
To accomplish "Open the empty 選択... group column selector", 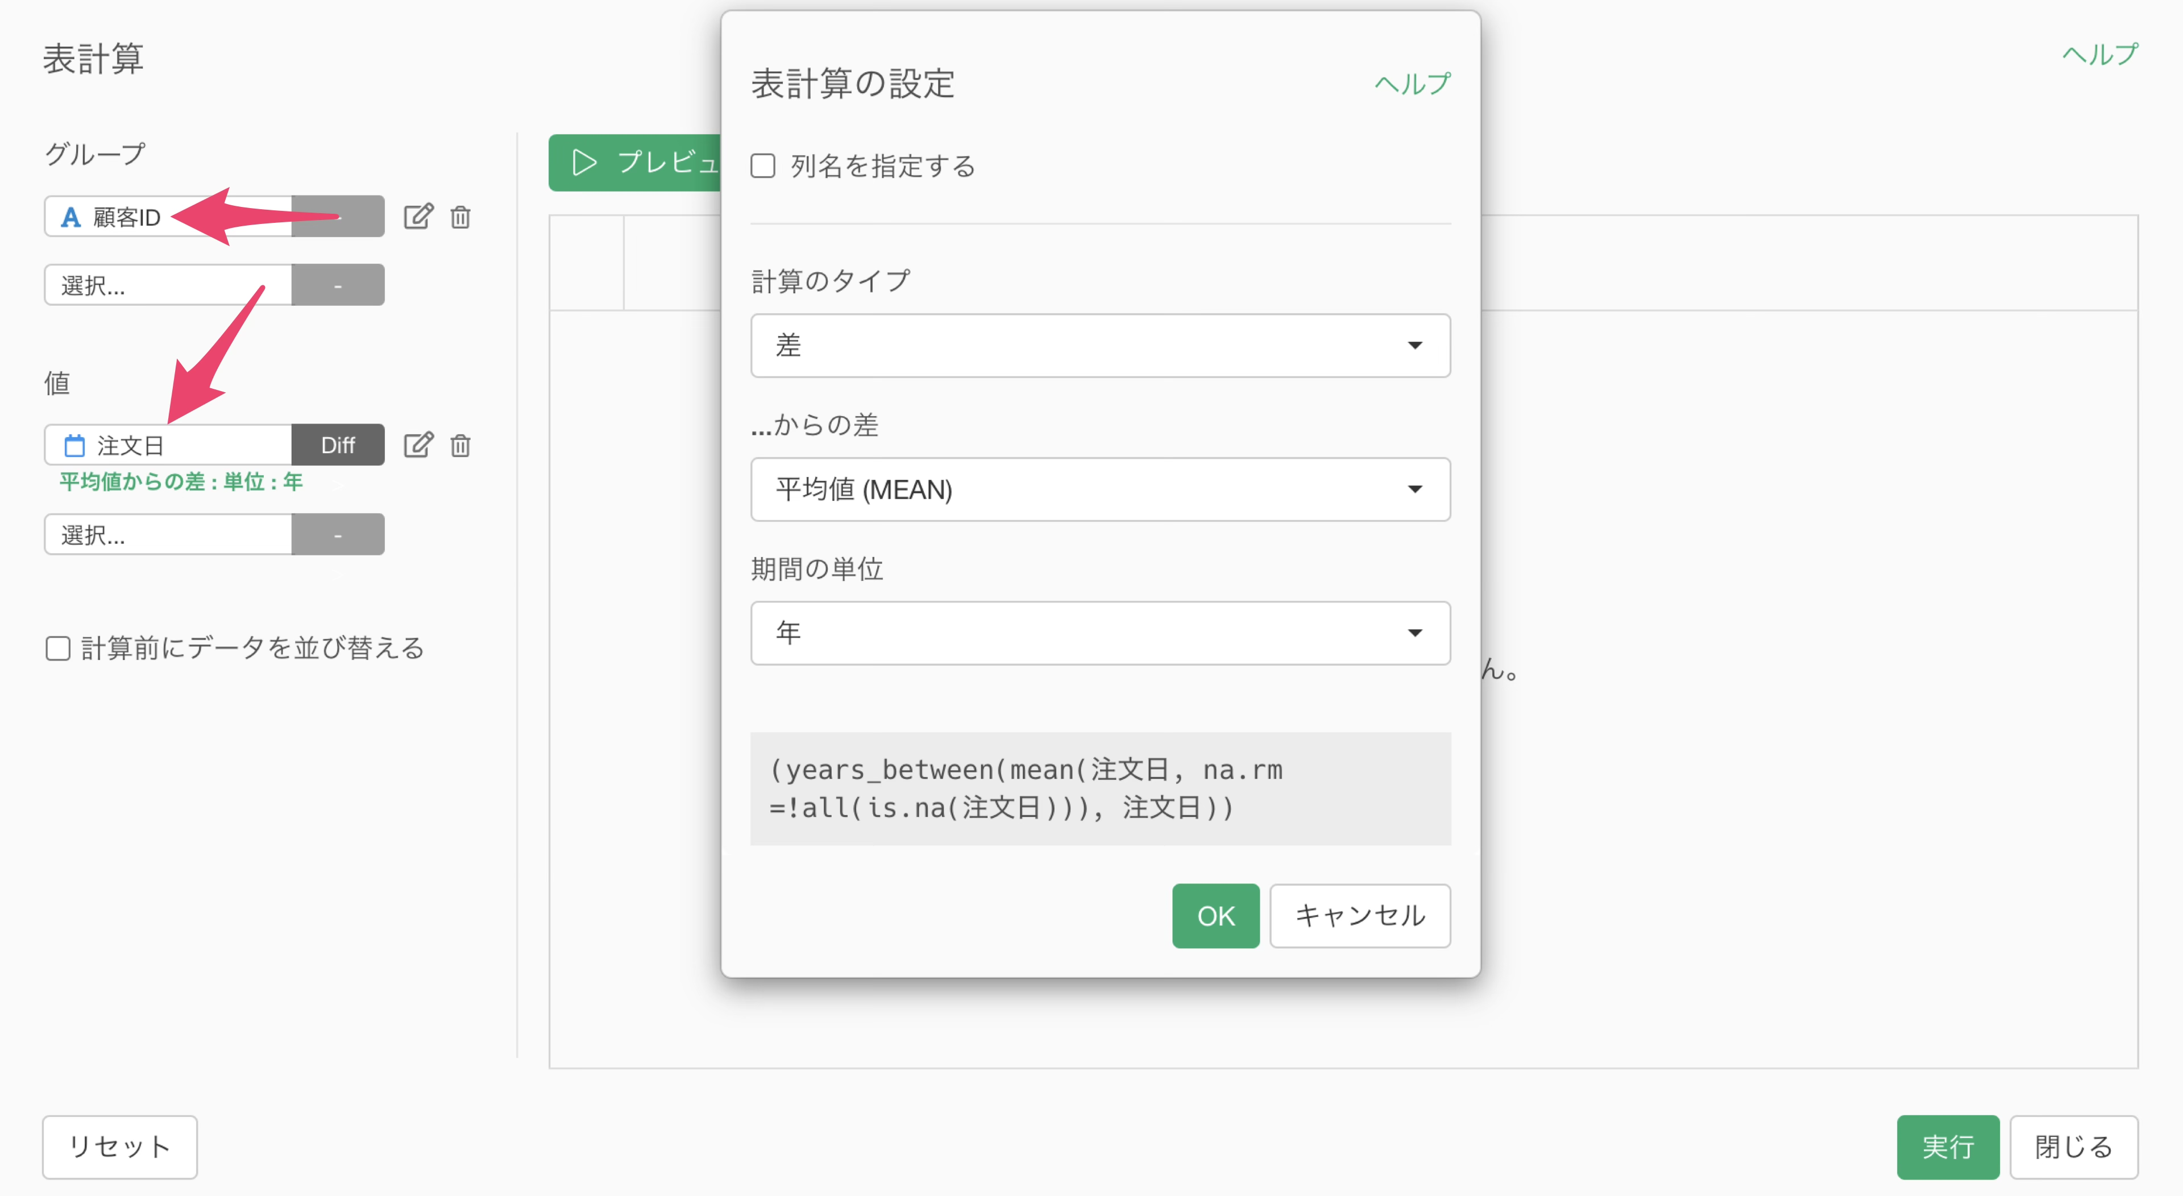I will pos(168,285).
